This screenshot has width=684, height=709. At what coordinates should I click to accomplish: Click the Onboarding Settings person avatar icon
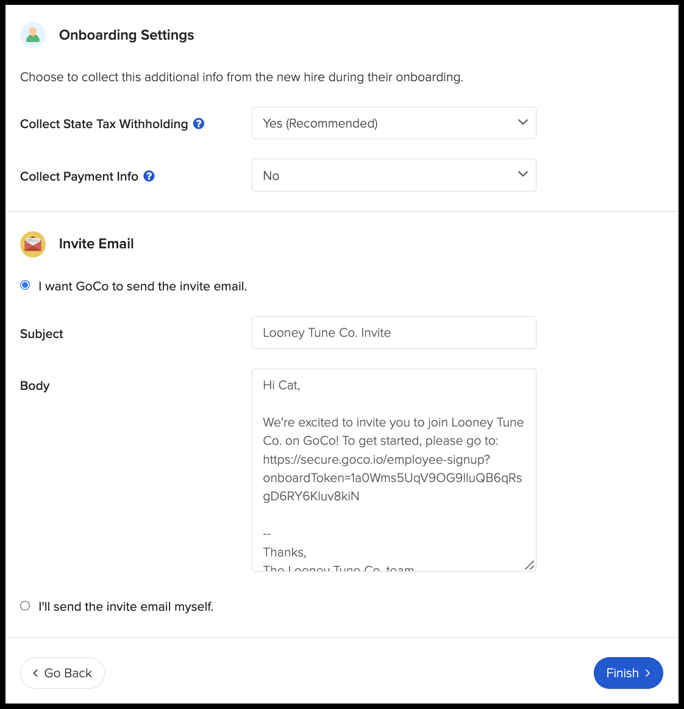coord(33,35)
